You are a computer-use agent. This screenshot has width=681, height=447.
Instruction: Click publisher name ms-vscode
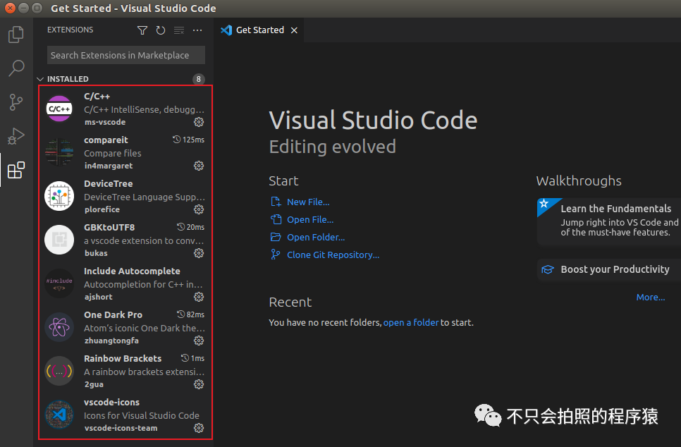coord(104,122)
